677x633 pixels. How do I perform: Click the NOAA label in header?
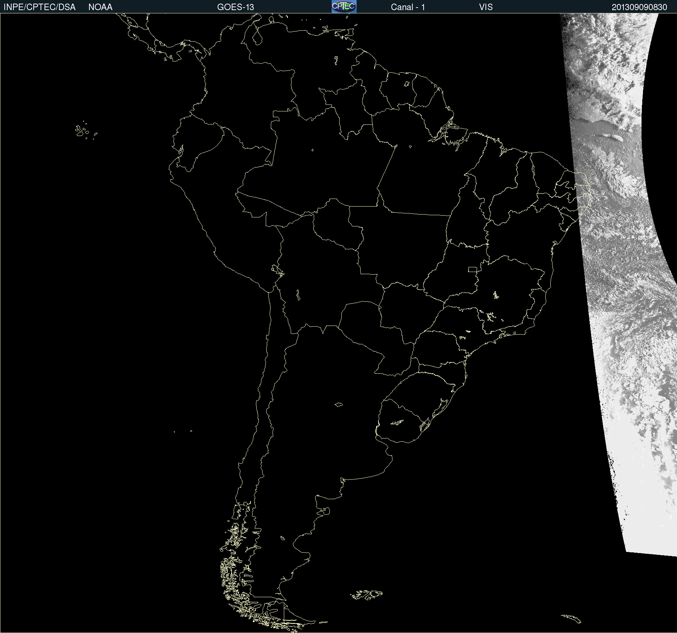[100, 7]
